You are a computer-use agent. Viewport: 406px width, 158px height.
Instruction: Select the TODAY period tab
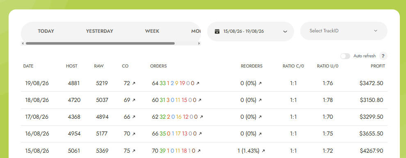tap(46, 31)
